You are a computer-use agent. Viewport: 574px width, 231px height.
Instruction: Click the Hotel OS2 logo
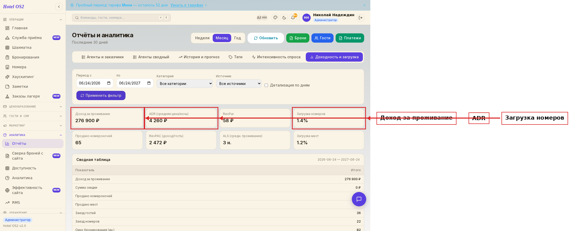[x=14, y=7]
